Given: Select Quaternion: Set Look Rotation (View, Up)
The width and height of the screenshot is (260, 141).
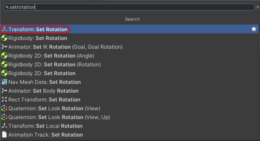Looking at the screenshot, I should 59,117.
